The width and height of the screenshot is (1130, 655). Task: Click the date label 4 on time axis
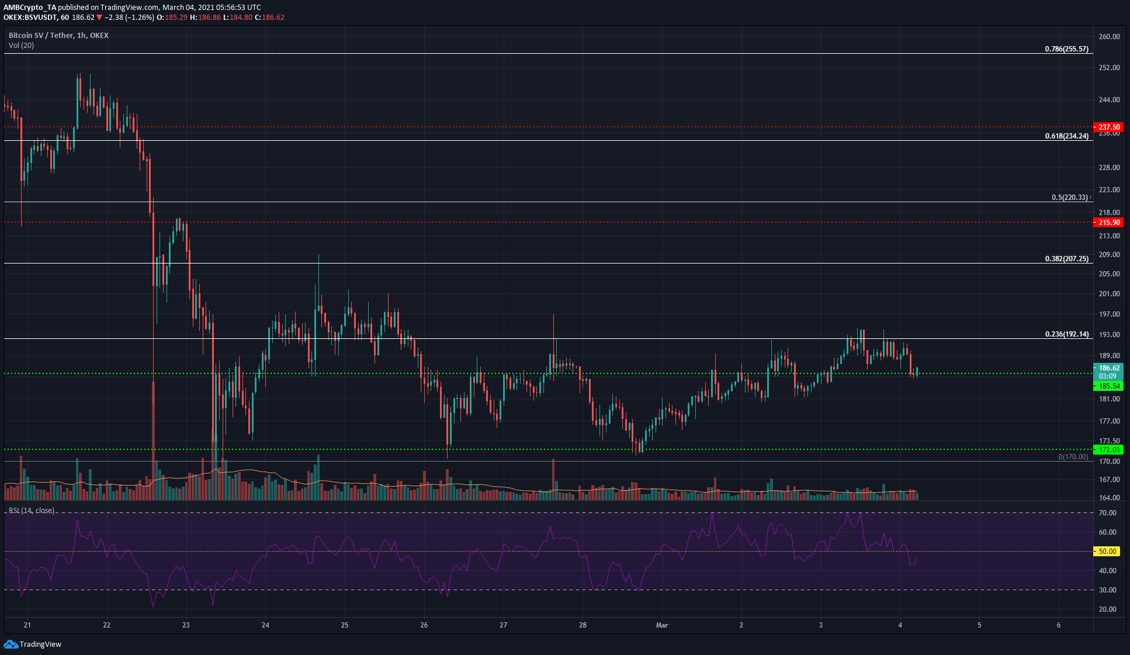[900, 625]
